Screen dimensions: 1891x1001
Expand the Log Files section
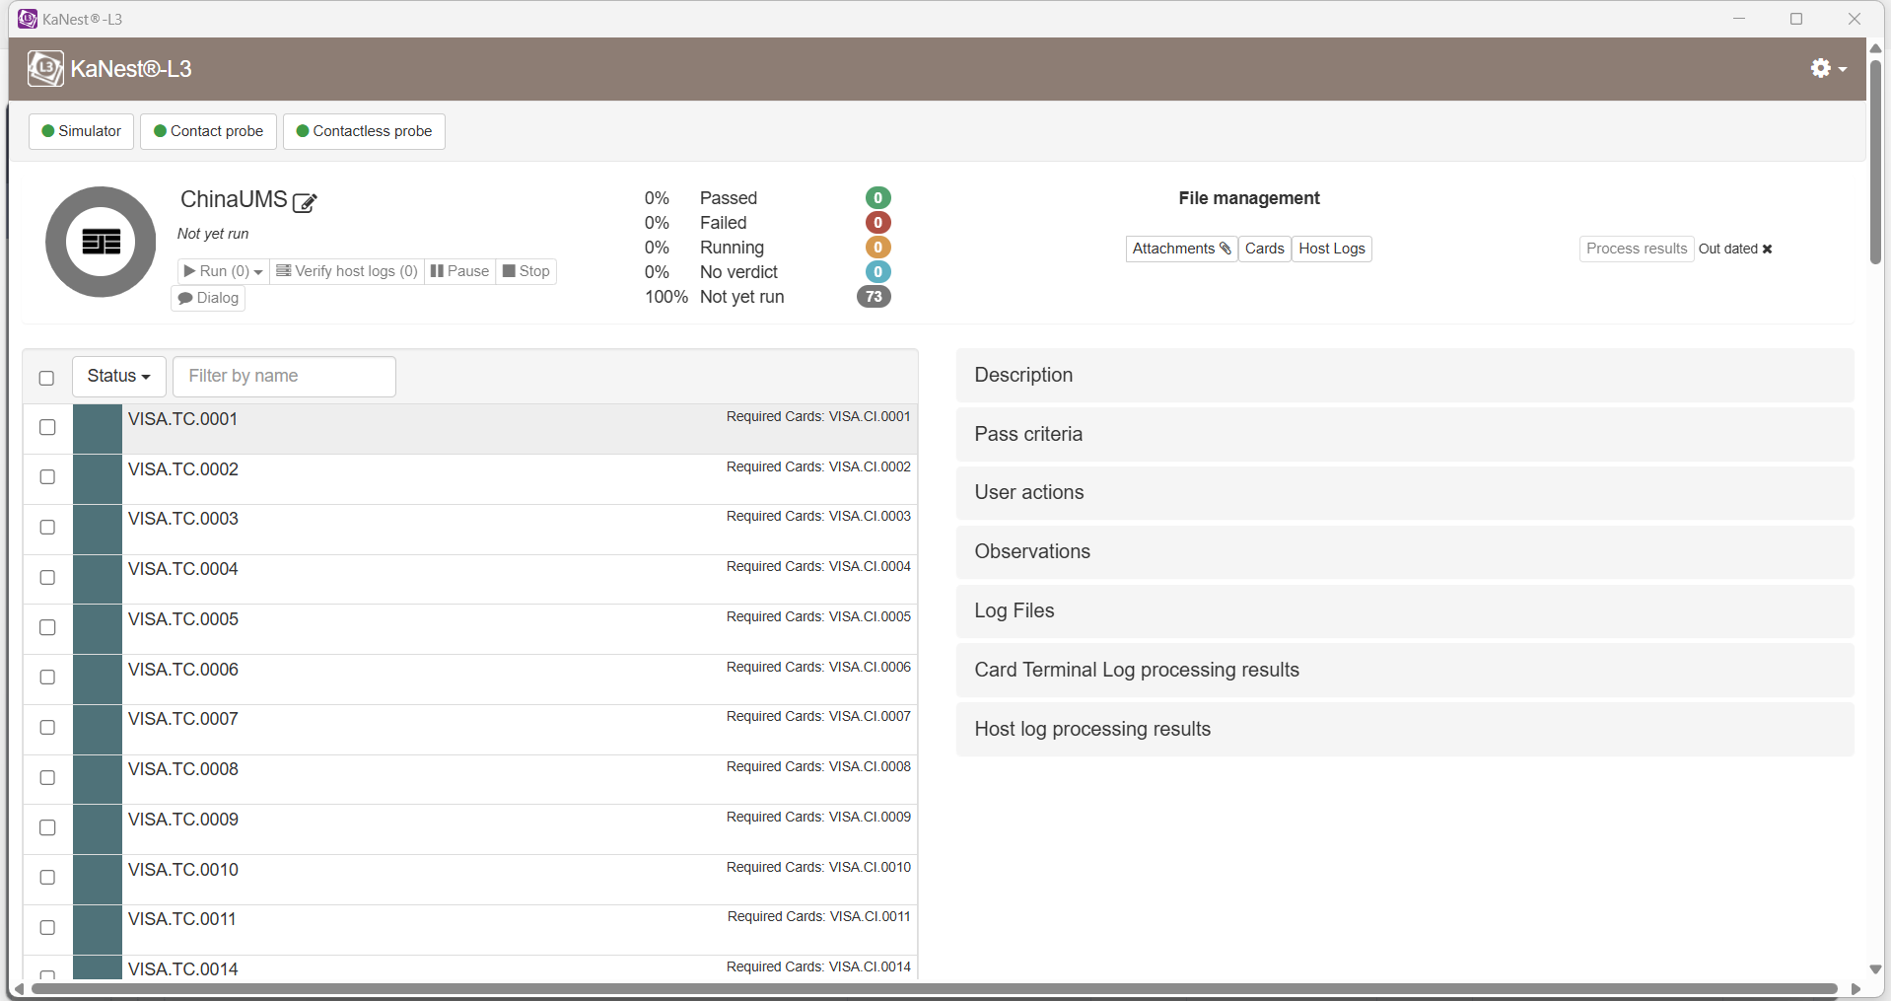1405,610
